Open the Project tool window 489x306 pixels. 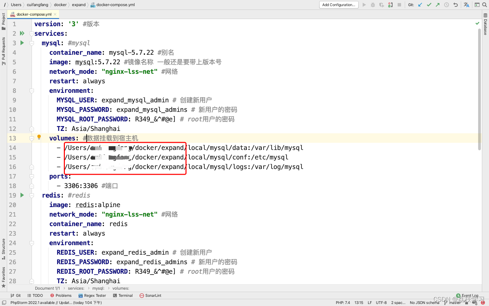(3, 21)
